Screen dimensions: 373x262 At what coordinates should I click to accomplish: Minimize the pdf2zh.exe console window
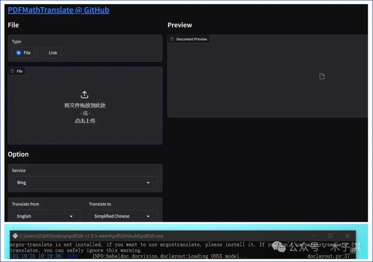(314, 236)
